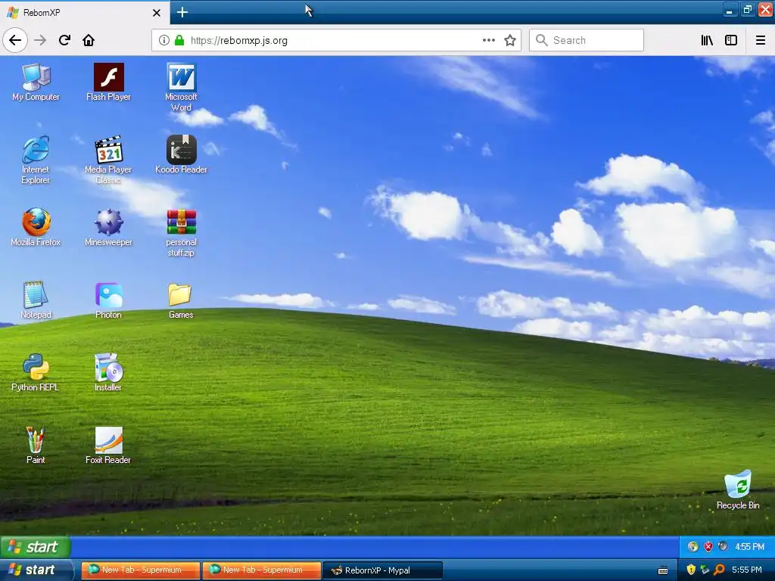Image resolution: width=775 pixels, height=581 pixels.
Task: Switch to second New Tab - Supermium taskbar item
Action: [x=261, y=570]
